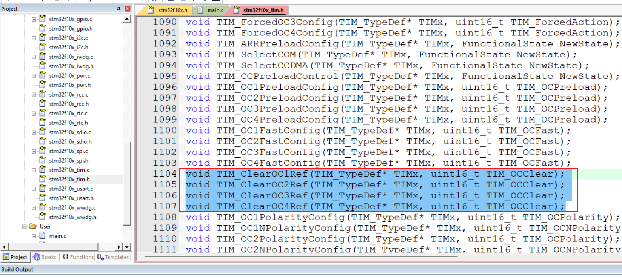Pin the Project panel with pushpin icon
Image resolution: width=622 pixels, height=278 pixels.
(x=119, y=9)
